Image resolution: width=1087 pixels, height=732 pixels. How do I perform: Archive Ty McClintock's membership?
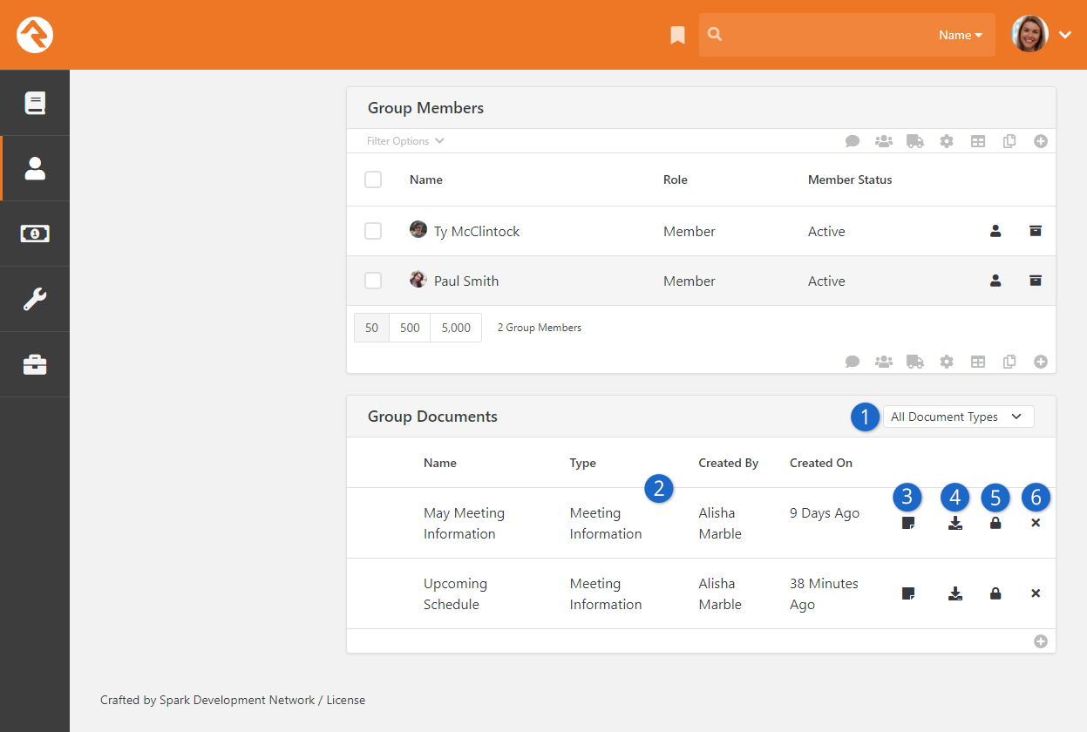click(x=1036, y=231)
